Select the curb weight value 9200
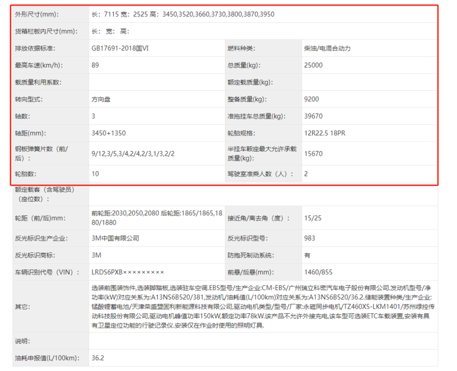The width and height of the screenshot is (457, 371). coord(311,99)
